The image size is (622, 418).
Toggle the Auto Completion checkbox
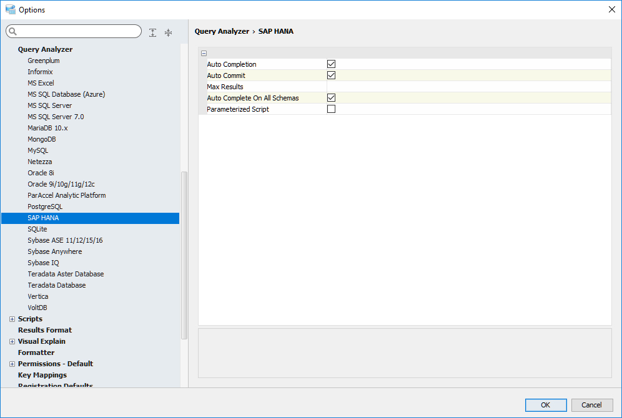click(x=331, y=64)
